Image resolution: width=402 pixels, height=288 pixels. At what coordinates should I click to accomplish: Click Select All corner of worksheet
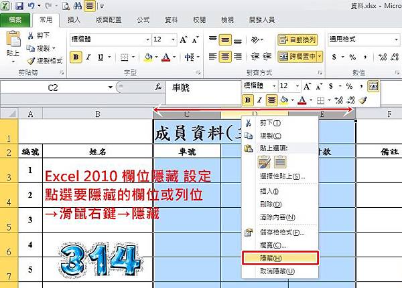9,114
